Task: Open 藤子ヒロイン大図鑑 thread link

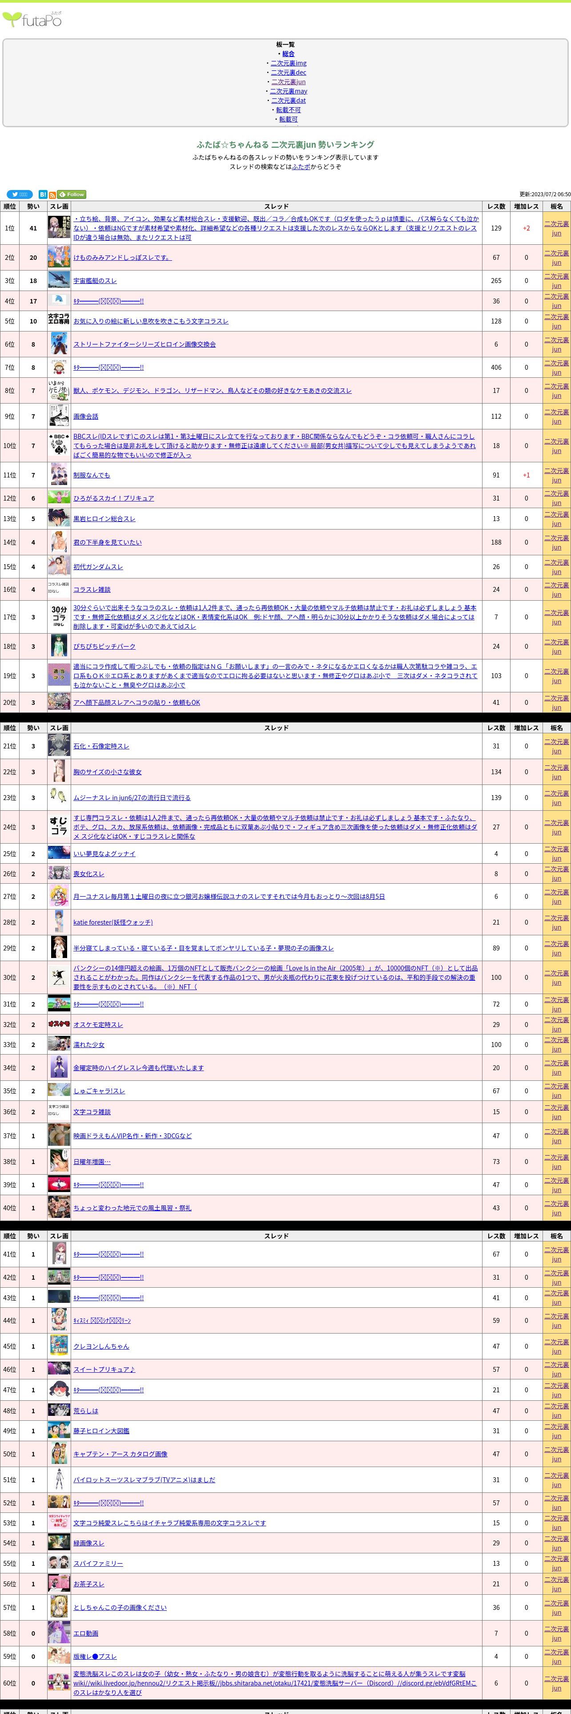Action: coord(101,1431)
